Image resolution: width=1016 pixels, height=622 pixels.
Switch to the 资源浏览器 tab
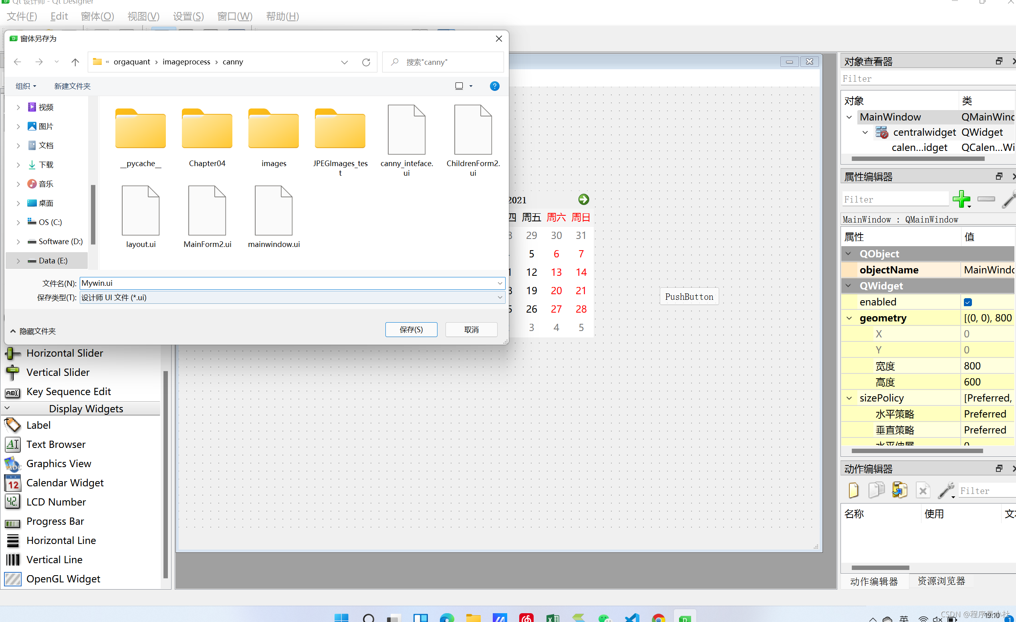tap(941, 581)
